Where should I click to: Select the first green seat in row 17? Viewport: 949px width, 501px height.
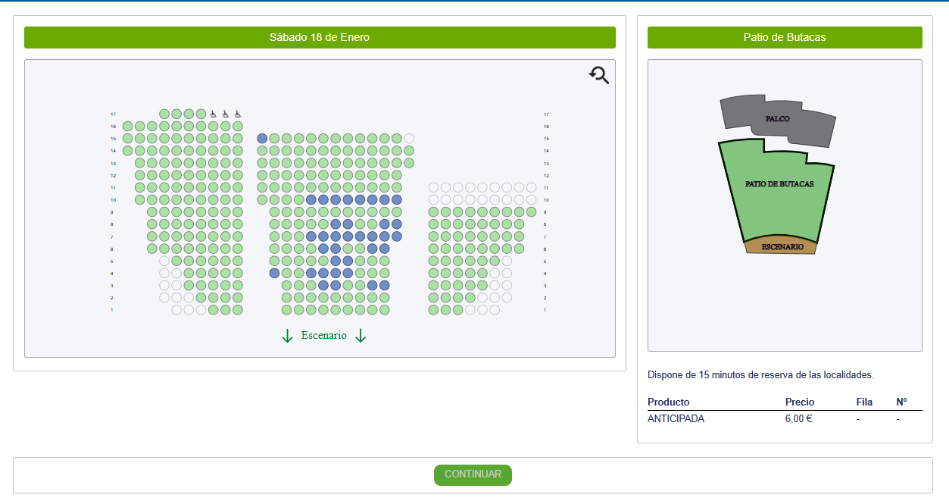tap(164, 114)
